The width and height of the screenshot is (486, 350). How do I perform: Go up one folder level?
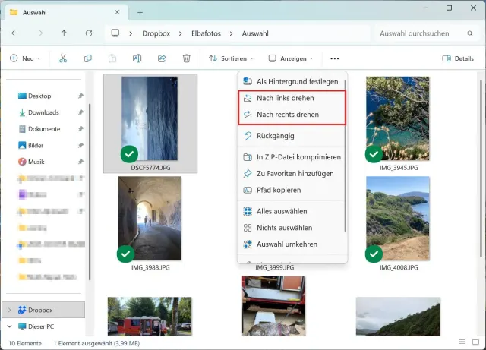click(x=64, y=33)
